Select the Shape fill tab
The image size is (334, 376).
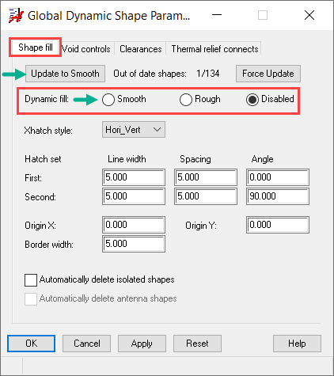point(36,47)
